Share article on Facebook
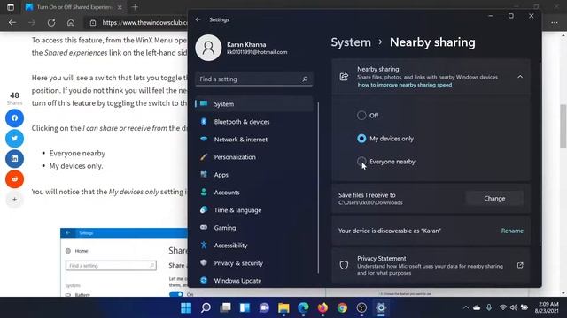Image resolution: width=567 pixels, height=318 pixels. tap(14, 118)
